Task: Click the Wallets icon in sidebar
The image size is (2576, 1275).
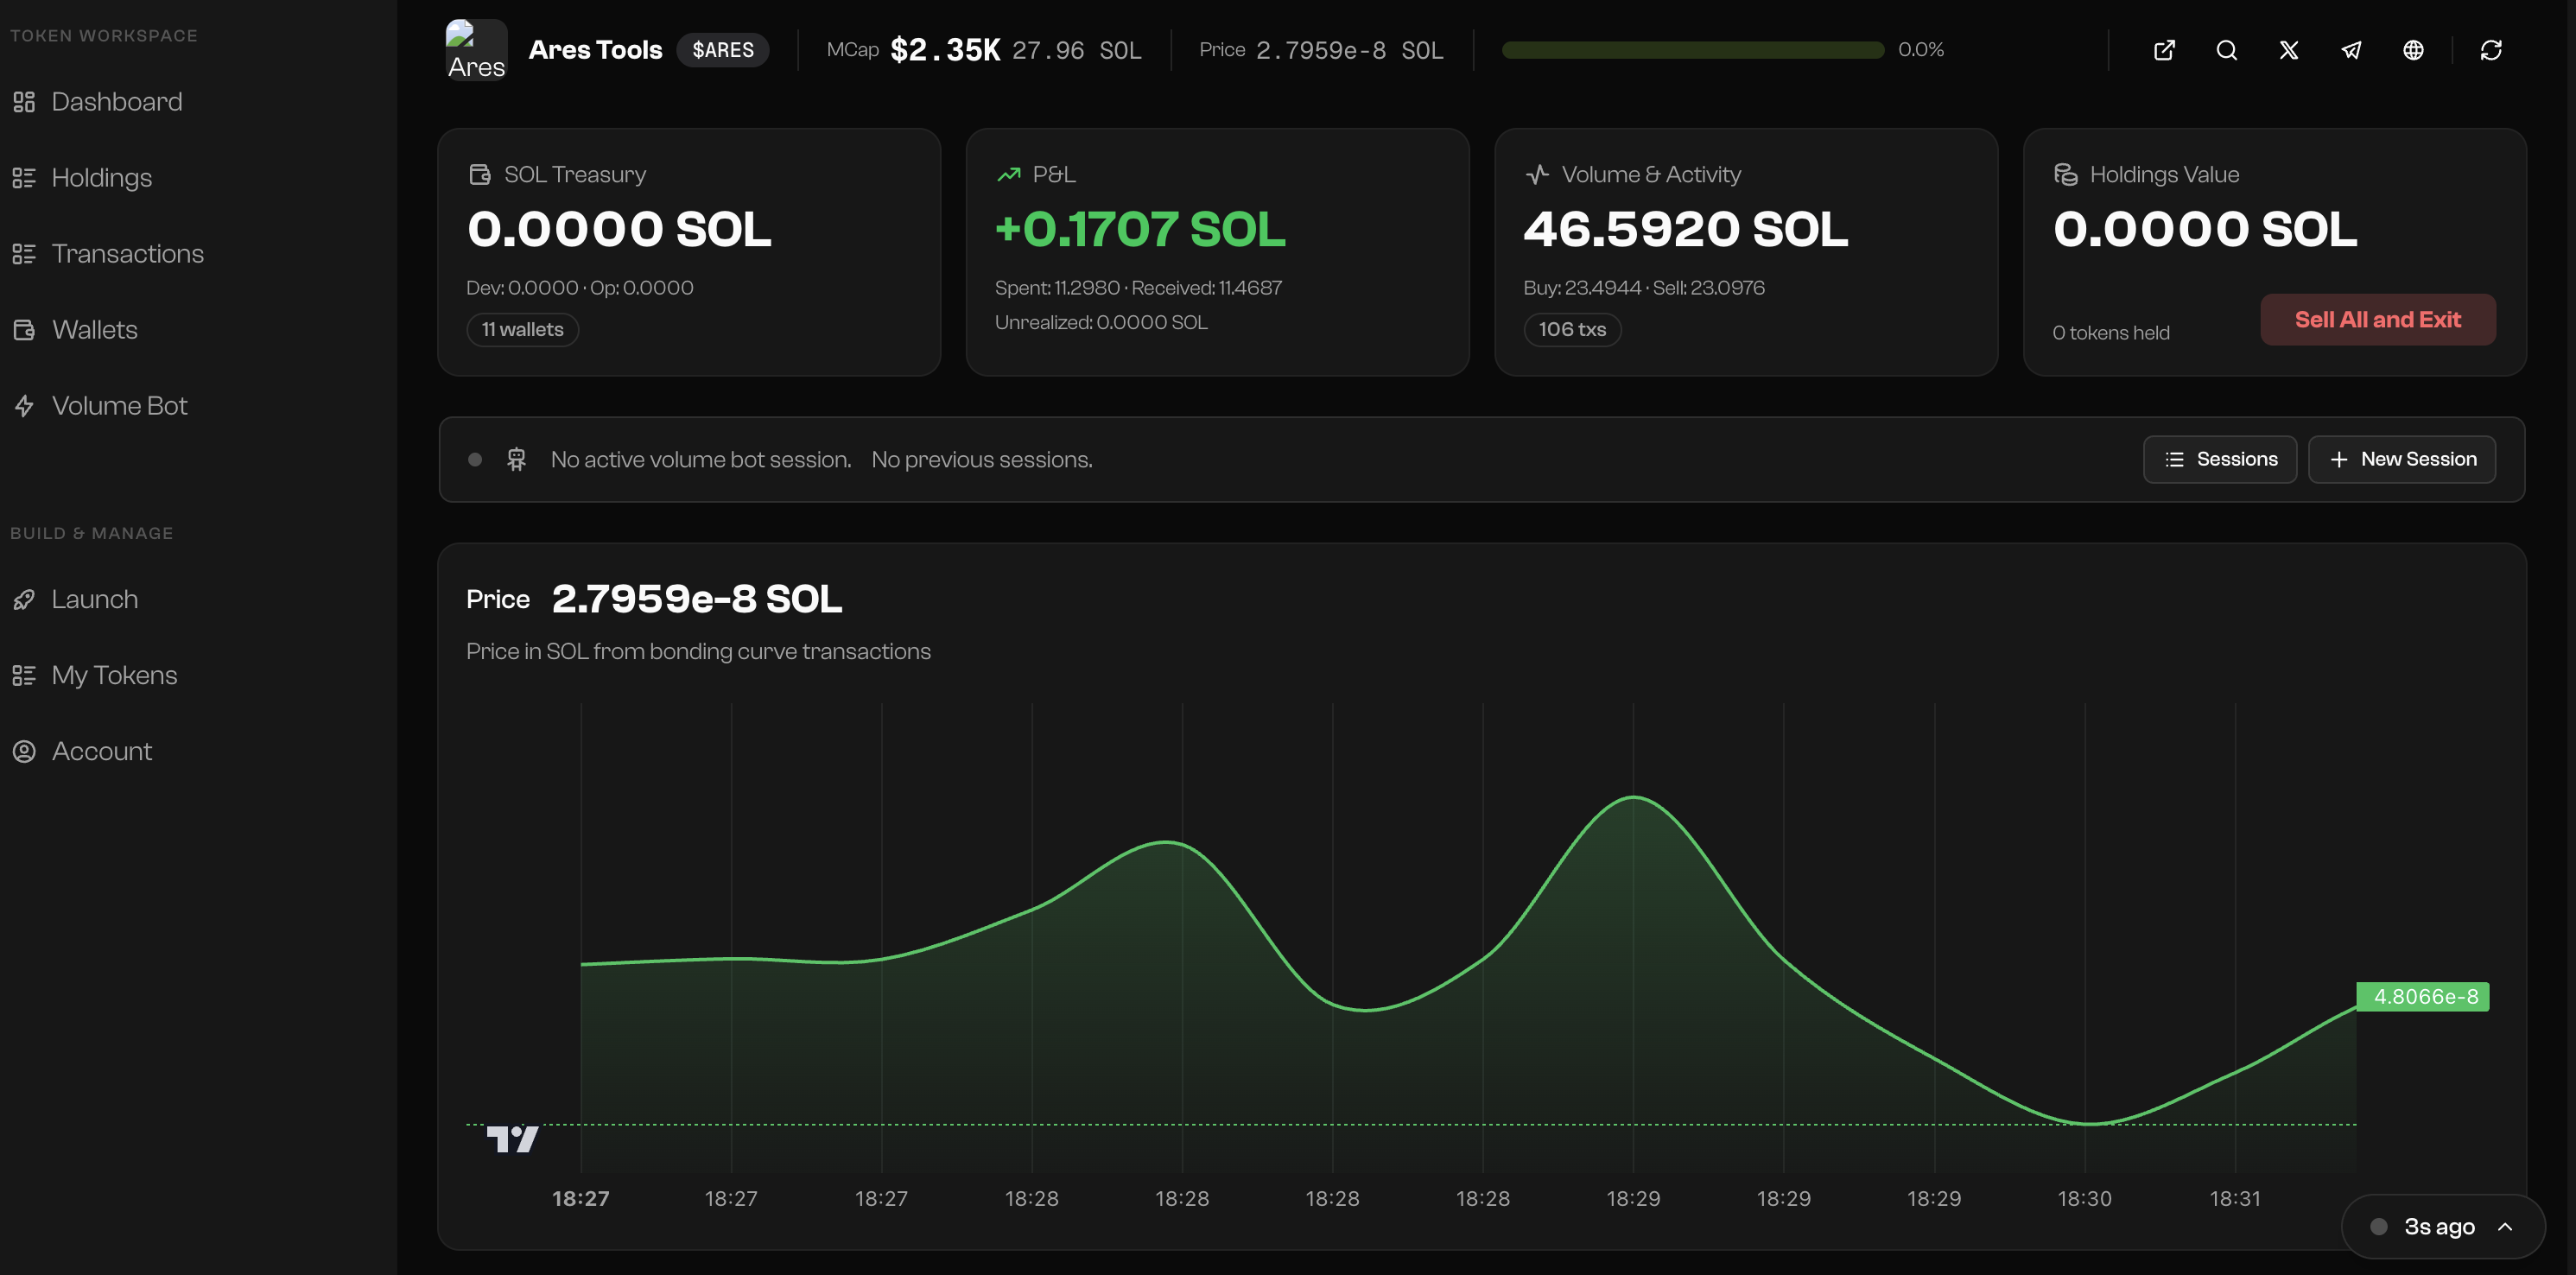Action: [24, 330]
